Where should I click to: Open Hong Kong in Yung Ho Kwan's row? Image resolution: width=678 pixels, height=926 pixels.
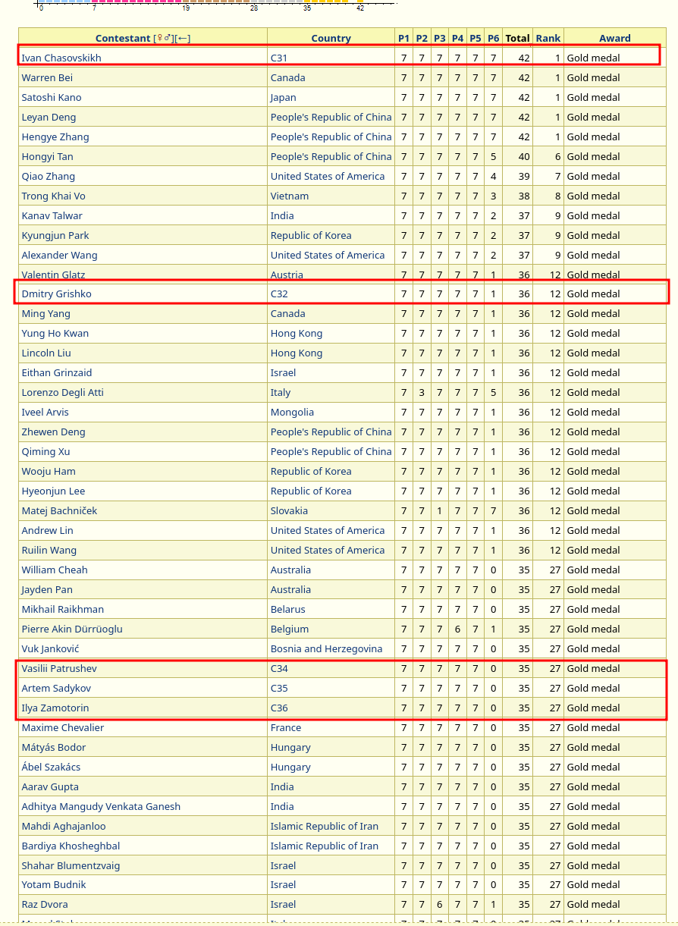pos(297,333)
